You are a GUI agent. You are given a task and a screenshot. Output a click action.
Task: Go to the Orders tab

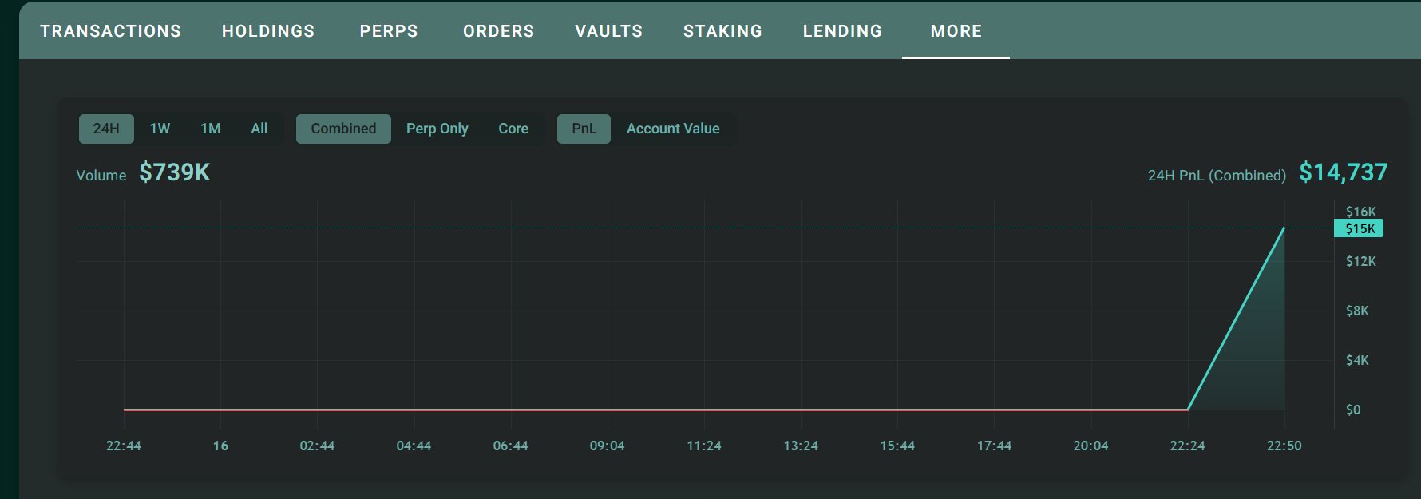tap(499, 31)
